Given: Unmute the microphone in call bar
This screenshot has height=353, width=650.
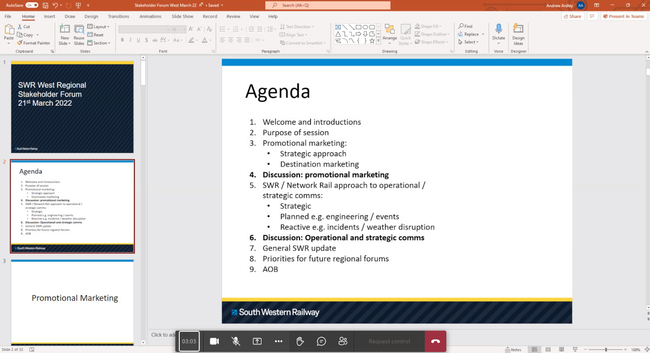Looking at the screenshot, I should coord(236,341).
